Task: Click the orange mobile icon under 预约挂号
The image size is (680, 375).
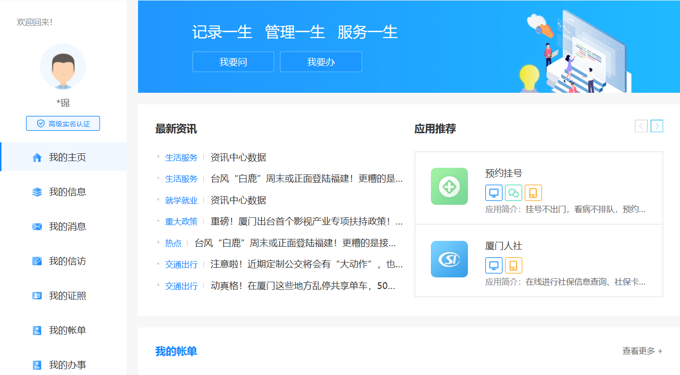Action: tap(533, 193)
